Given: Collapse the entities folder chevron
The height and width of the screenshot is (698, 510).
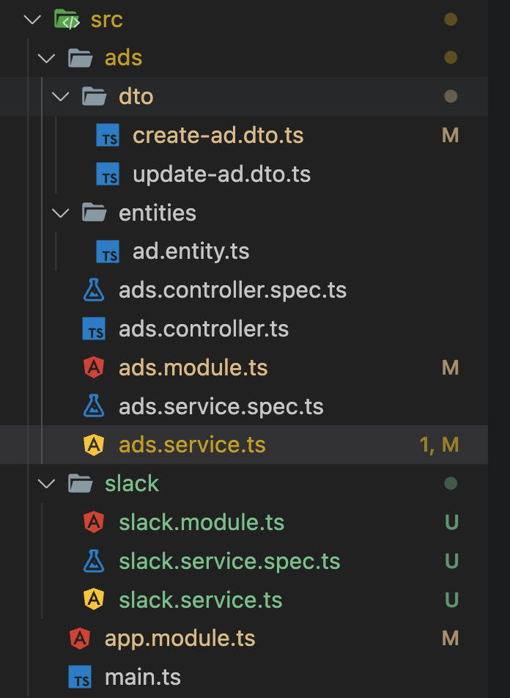Looking at the screenshot, I should tap(62, 213).
